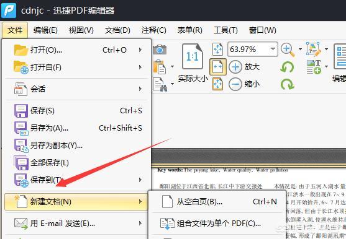Open the zoom percentage dropdown arrow
Screen dimensions: 346x239
(x=273, y=49)
